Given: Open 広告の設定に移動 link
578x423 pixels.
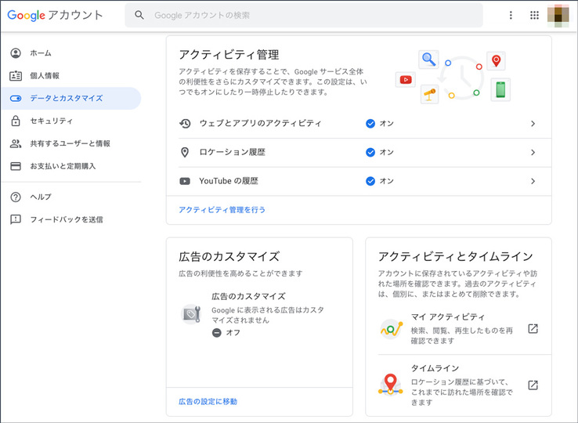Looking at the screenshot, I should click(x=208, y=402).
